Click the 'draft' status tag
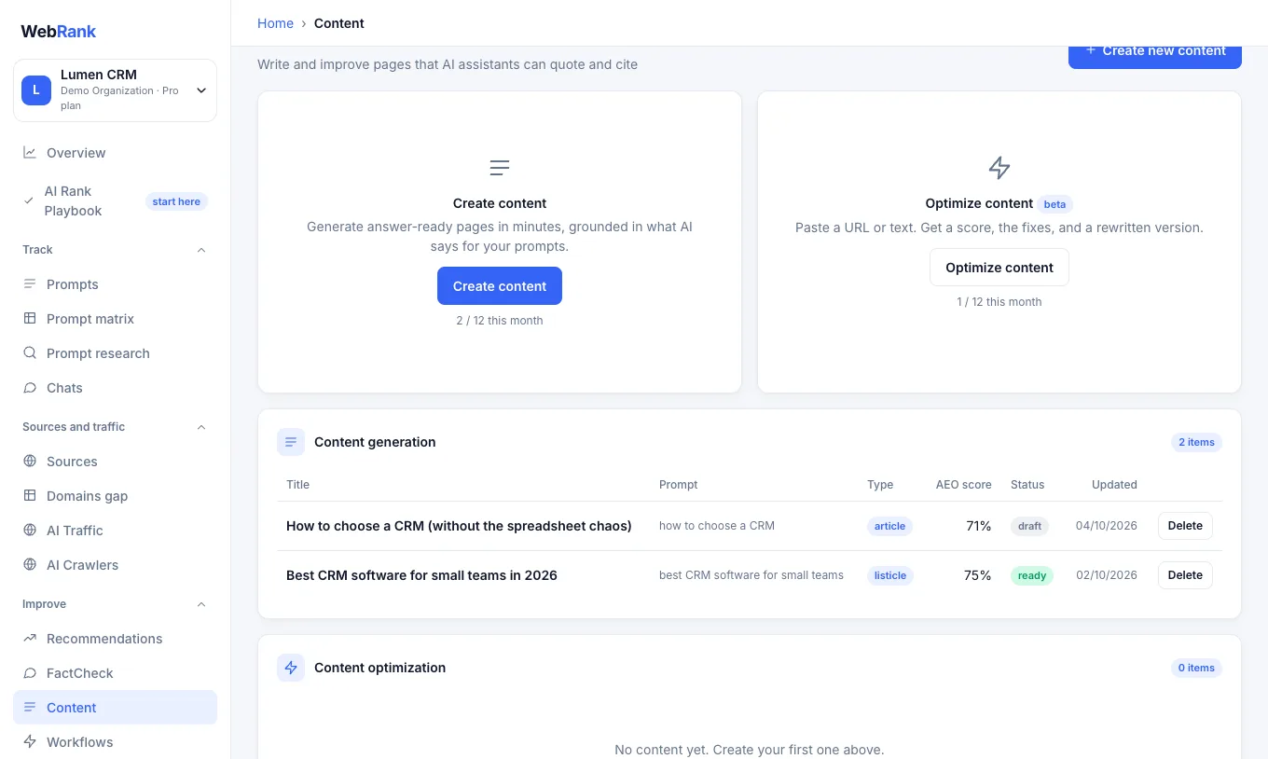 (1030, 526)
